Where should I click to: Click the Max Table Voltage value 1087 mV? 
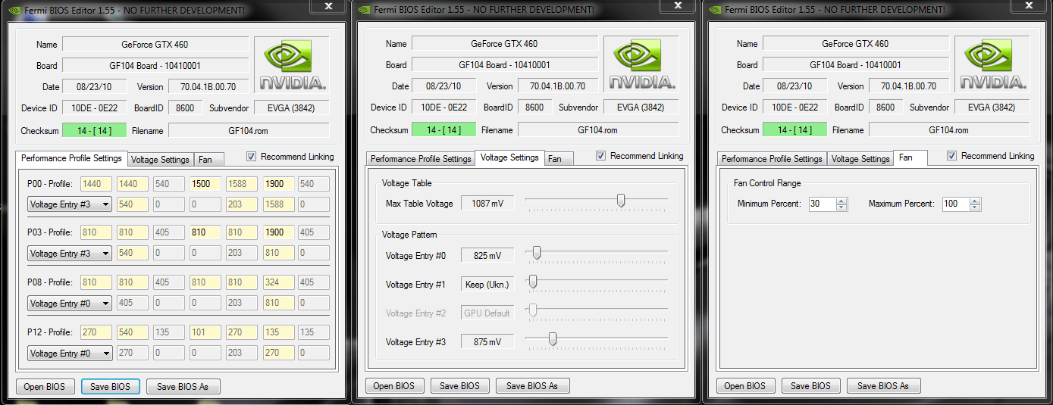487,203
